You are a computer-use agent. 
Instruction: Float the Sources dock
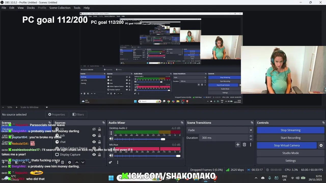(104, 123)
